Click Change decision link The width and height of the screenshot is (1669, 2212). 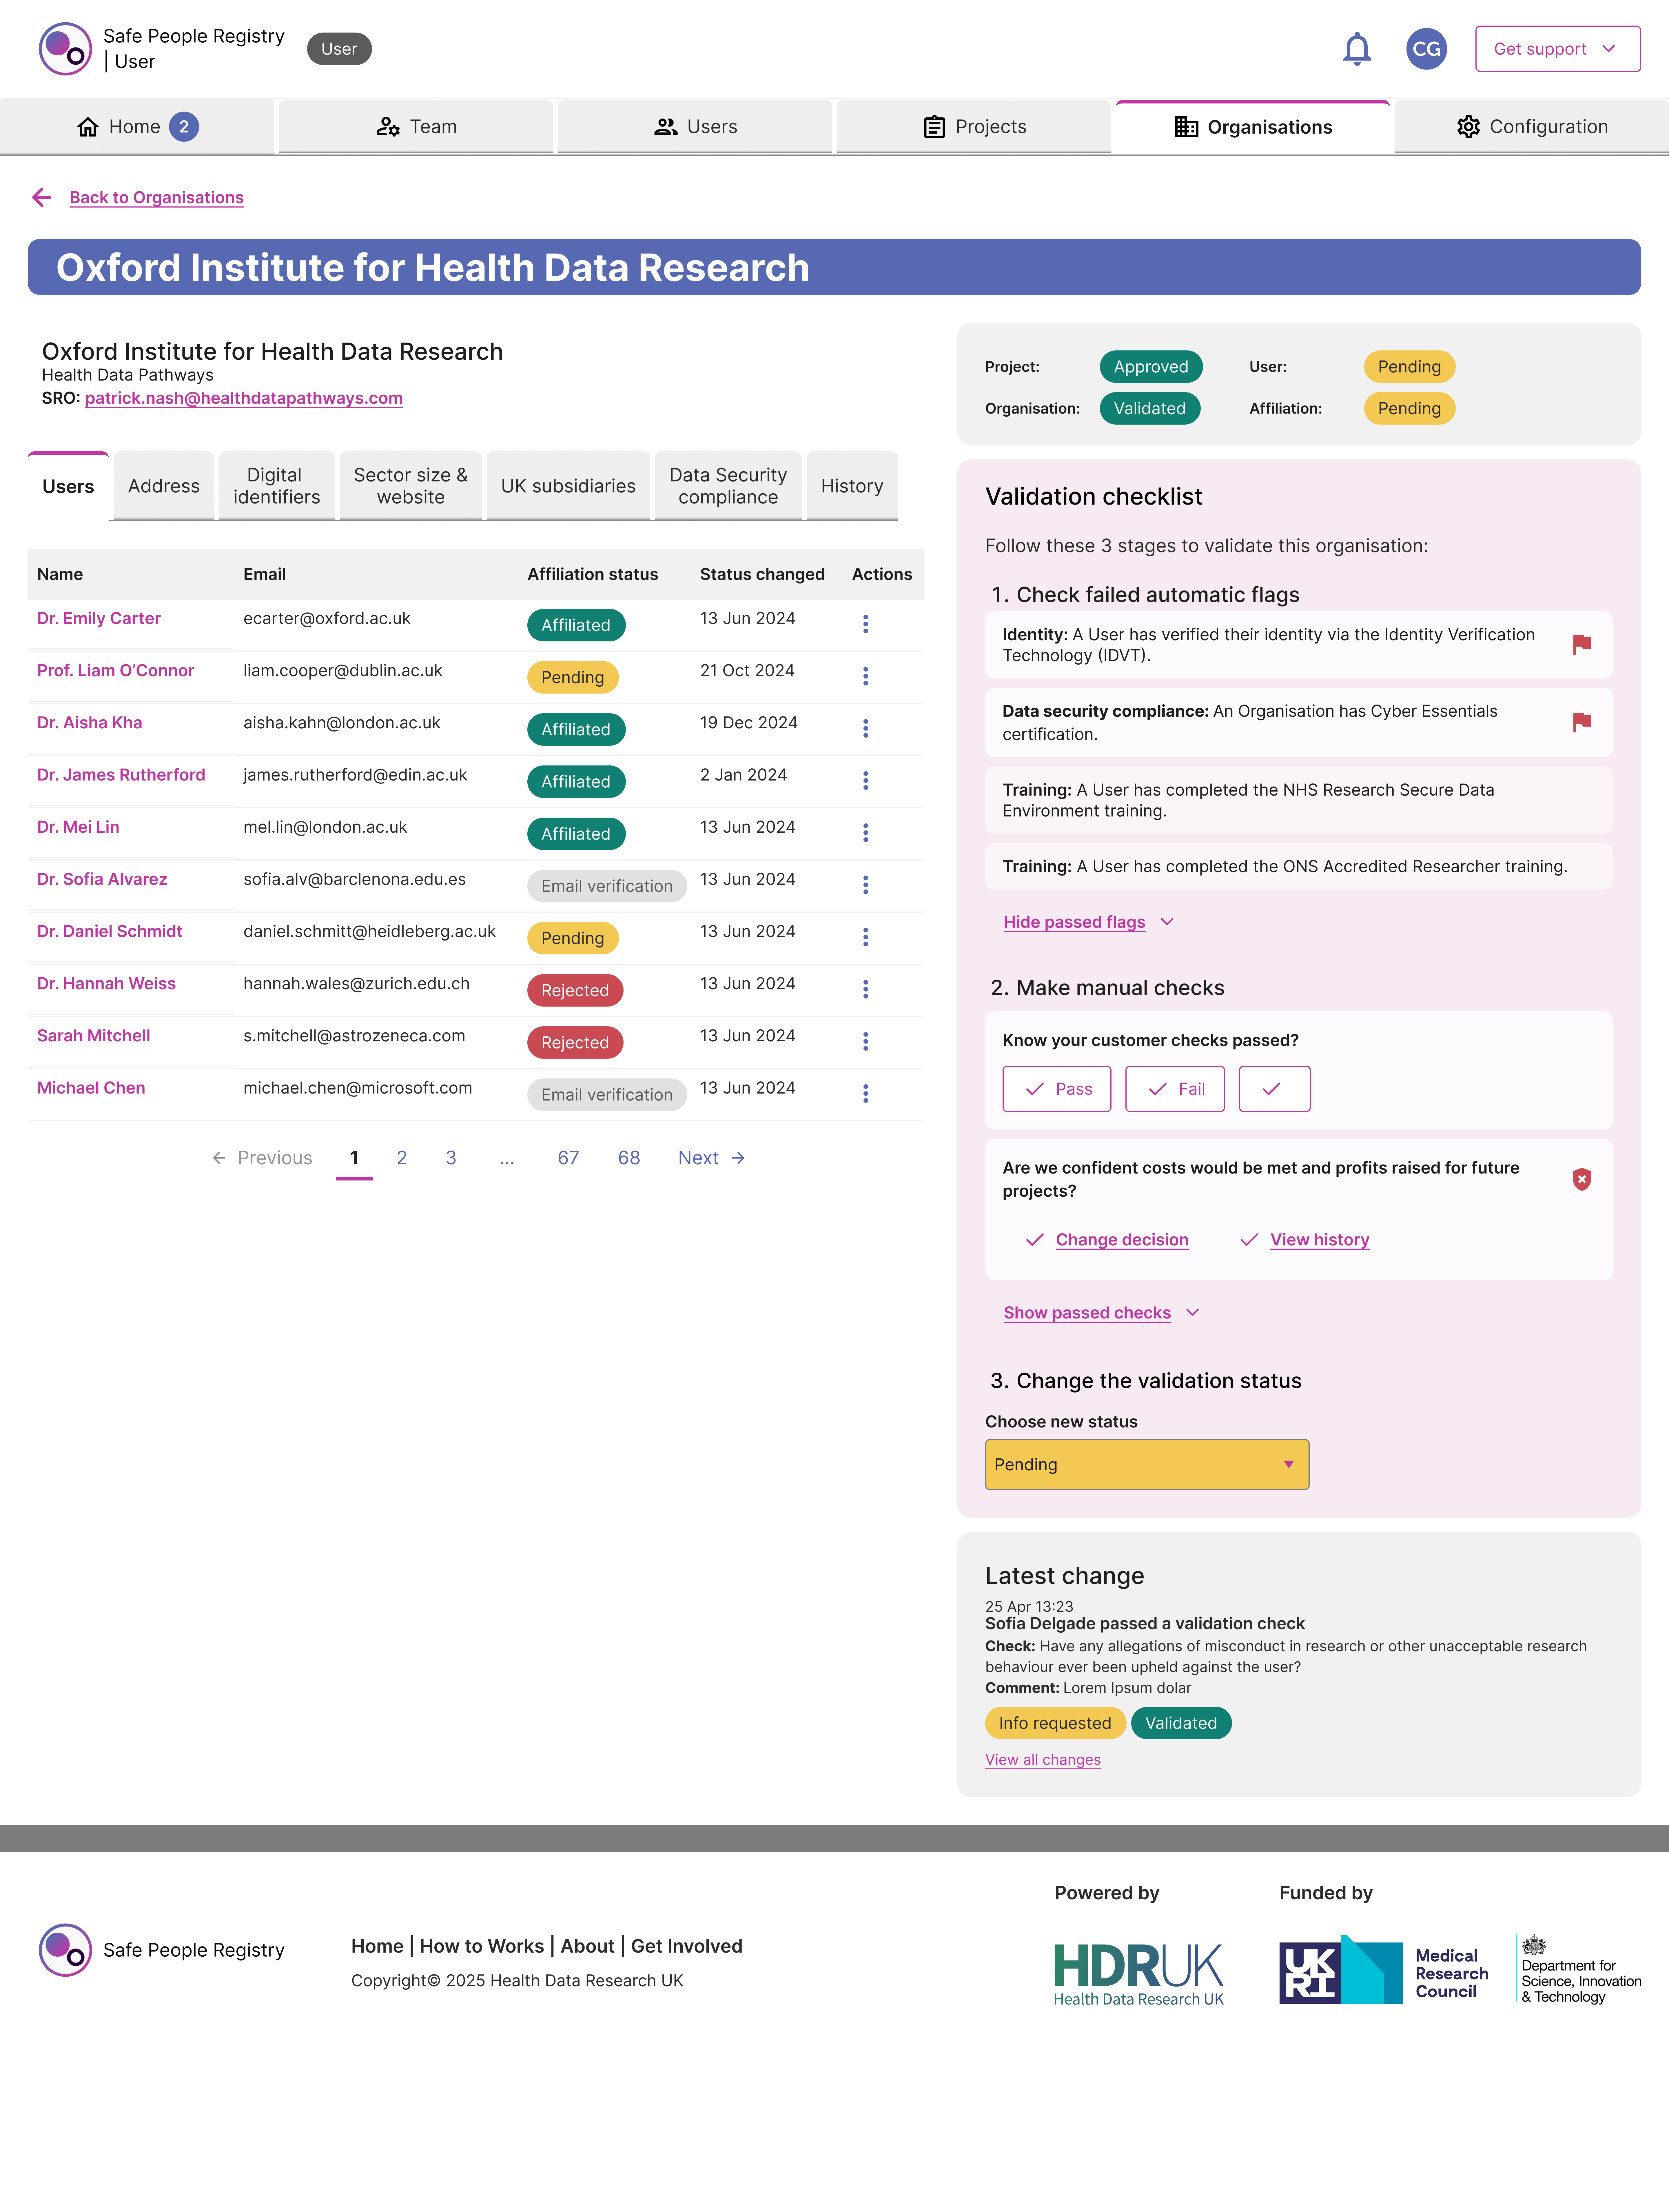pos(1122,1240)
